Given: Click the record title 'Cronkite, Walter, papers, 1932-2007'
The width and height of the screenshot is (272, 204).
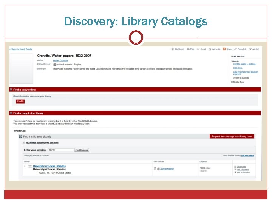Looking at the screenshot, I should pyautogui.click(x=64, y=56).
